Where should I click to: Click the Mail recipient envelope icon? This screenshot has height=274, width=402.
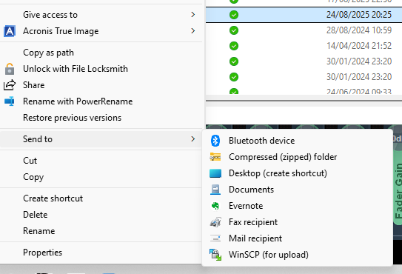pos(215,238)
